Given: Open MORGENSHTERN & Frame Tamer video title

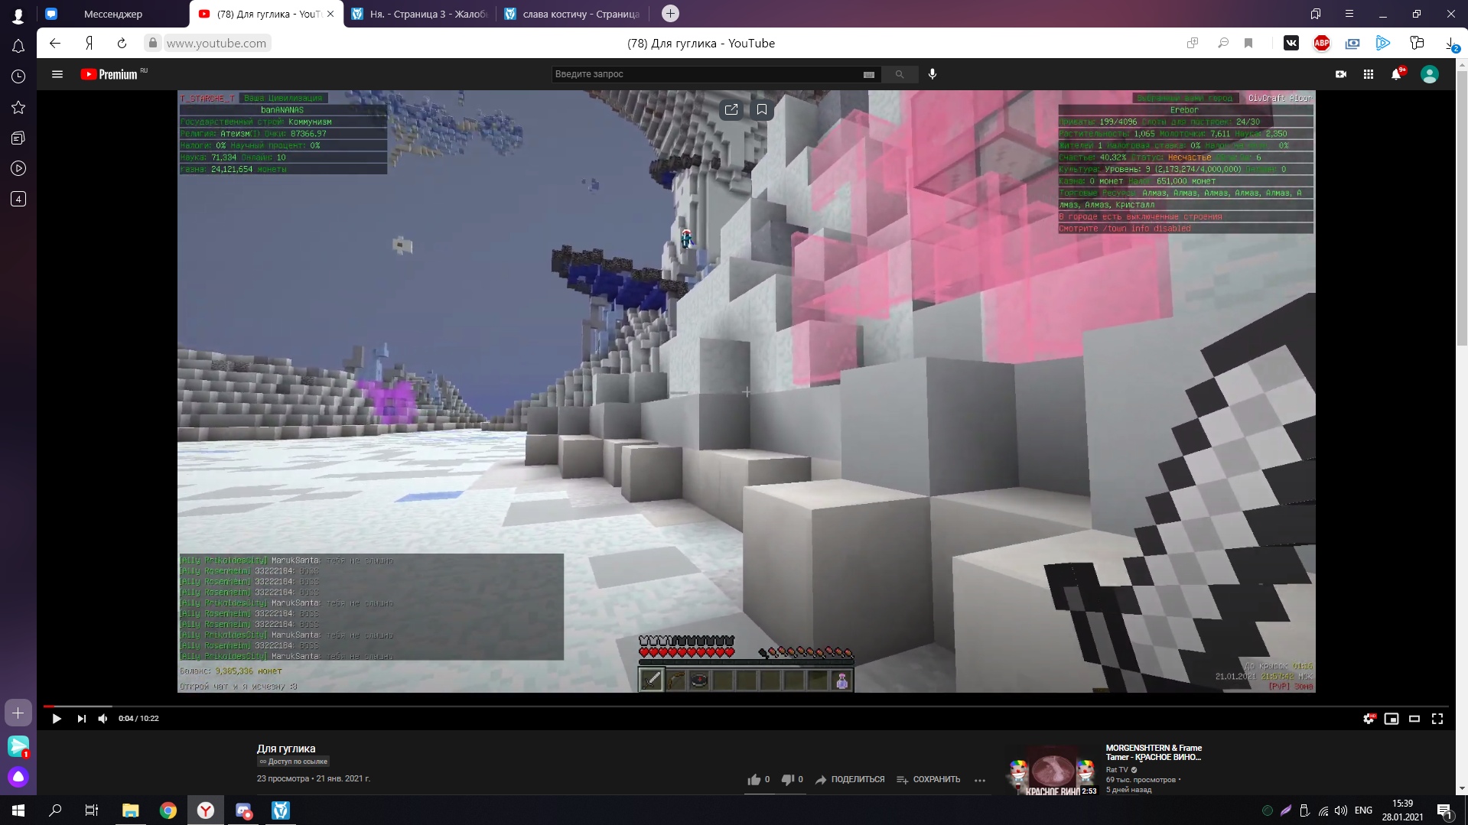Looking at the screenshot, I should [x=1154, y=752].
